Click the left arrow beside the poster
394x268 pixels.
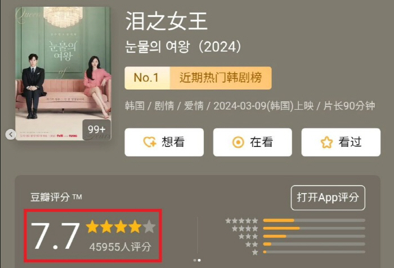11,135
